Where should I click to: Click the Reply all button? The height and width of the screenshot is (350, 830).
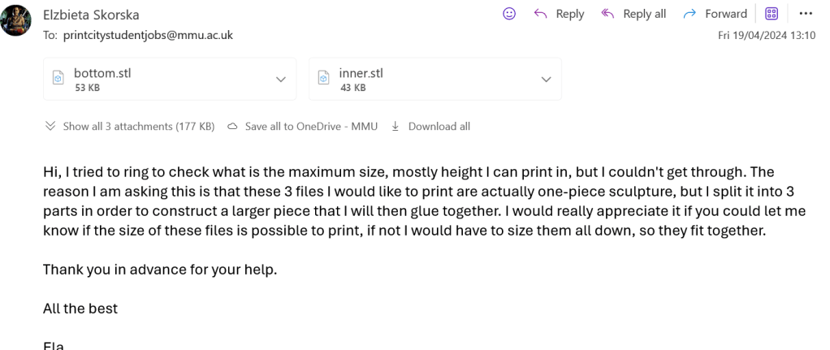pos(634,14)
